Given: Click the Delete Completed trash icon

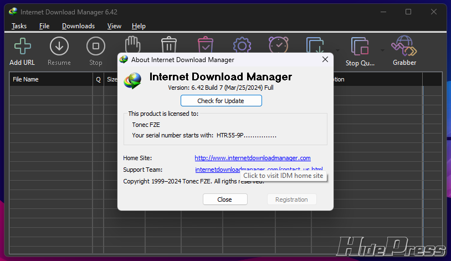Looking at the screenshot, I should point(205,44).
